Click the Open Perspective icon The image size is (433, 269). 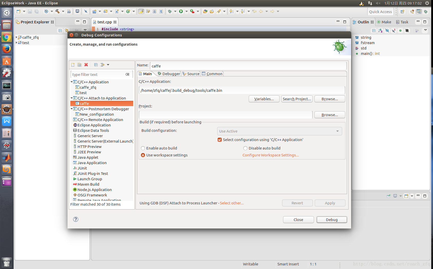(x=402, y=12)
